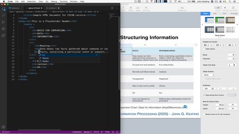Click the alternating row colour well
The width and height of the screenshot is (239, 134).
[232, 95]
